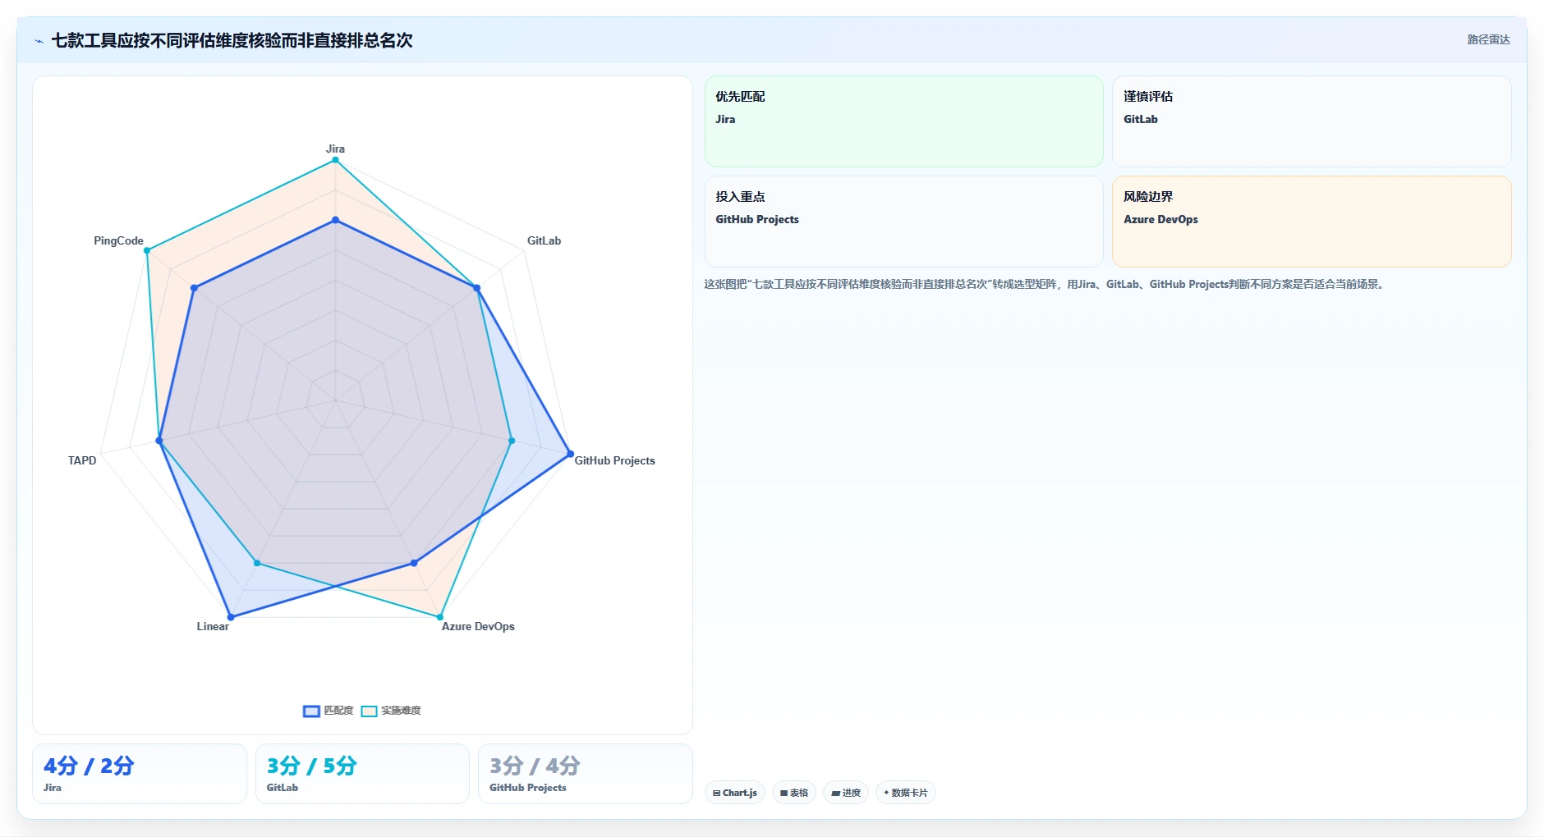The image size is (1544, 837).
Task: Click the PingCode axis label on radar
Action: pos(118,240)
